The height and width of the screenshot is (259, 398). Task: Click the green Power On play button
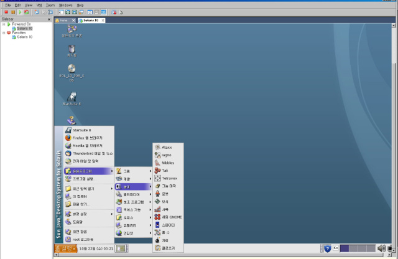coord(20,12)
